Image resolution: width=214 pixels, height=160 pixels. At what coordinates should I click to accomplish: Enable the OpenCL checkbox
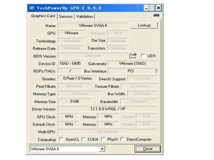click(x=61, y=139)
